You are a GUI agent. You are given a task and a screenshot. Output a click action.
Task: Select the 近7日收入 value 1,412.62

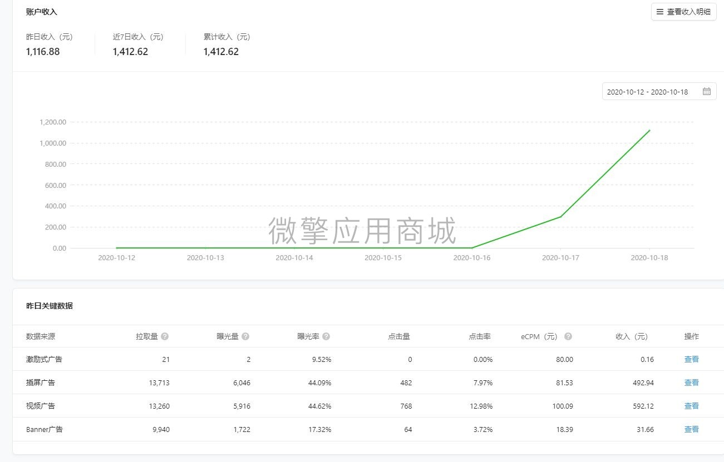(130, 52)
